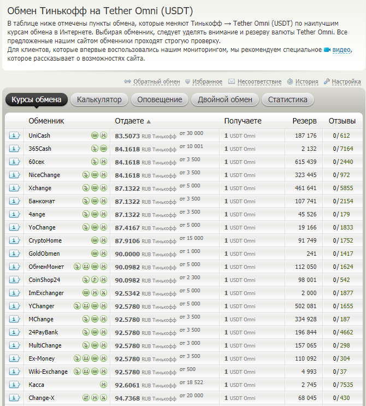
Task: Open the Избранное link
Action: (207, 81)
